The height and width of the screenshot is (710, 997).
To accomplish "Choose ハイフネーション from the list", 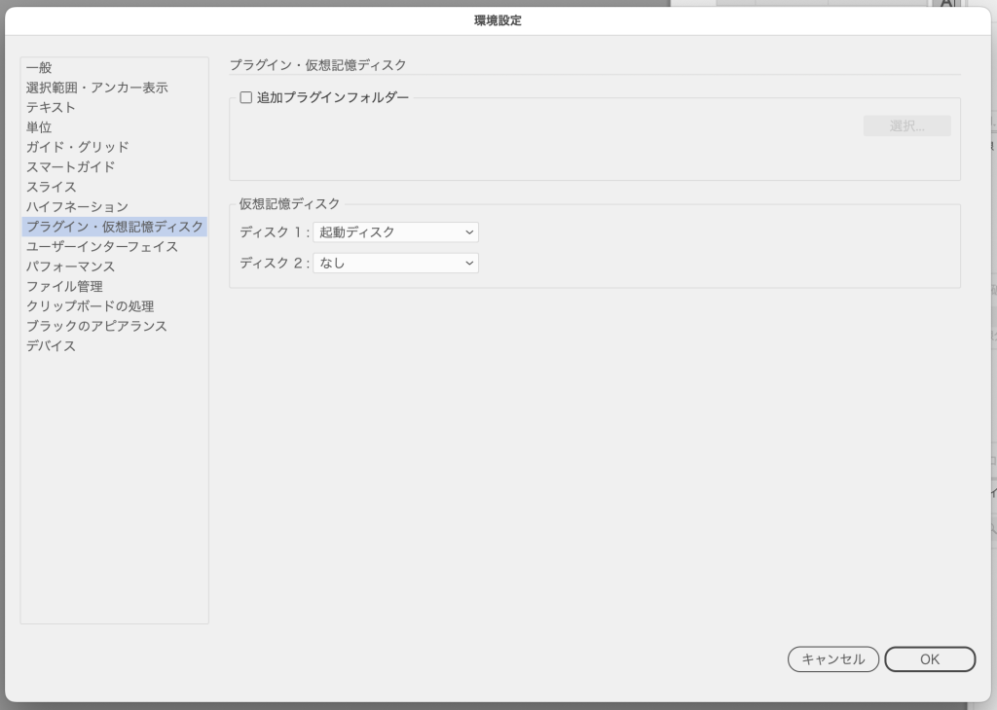I will [77, 207].
